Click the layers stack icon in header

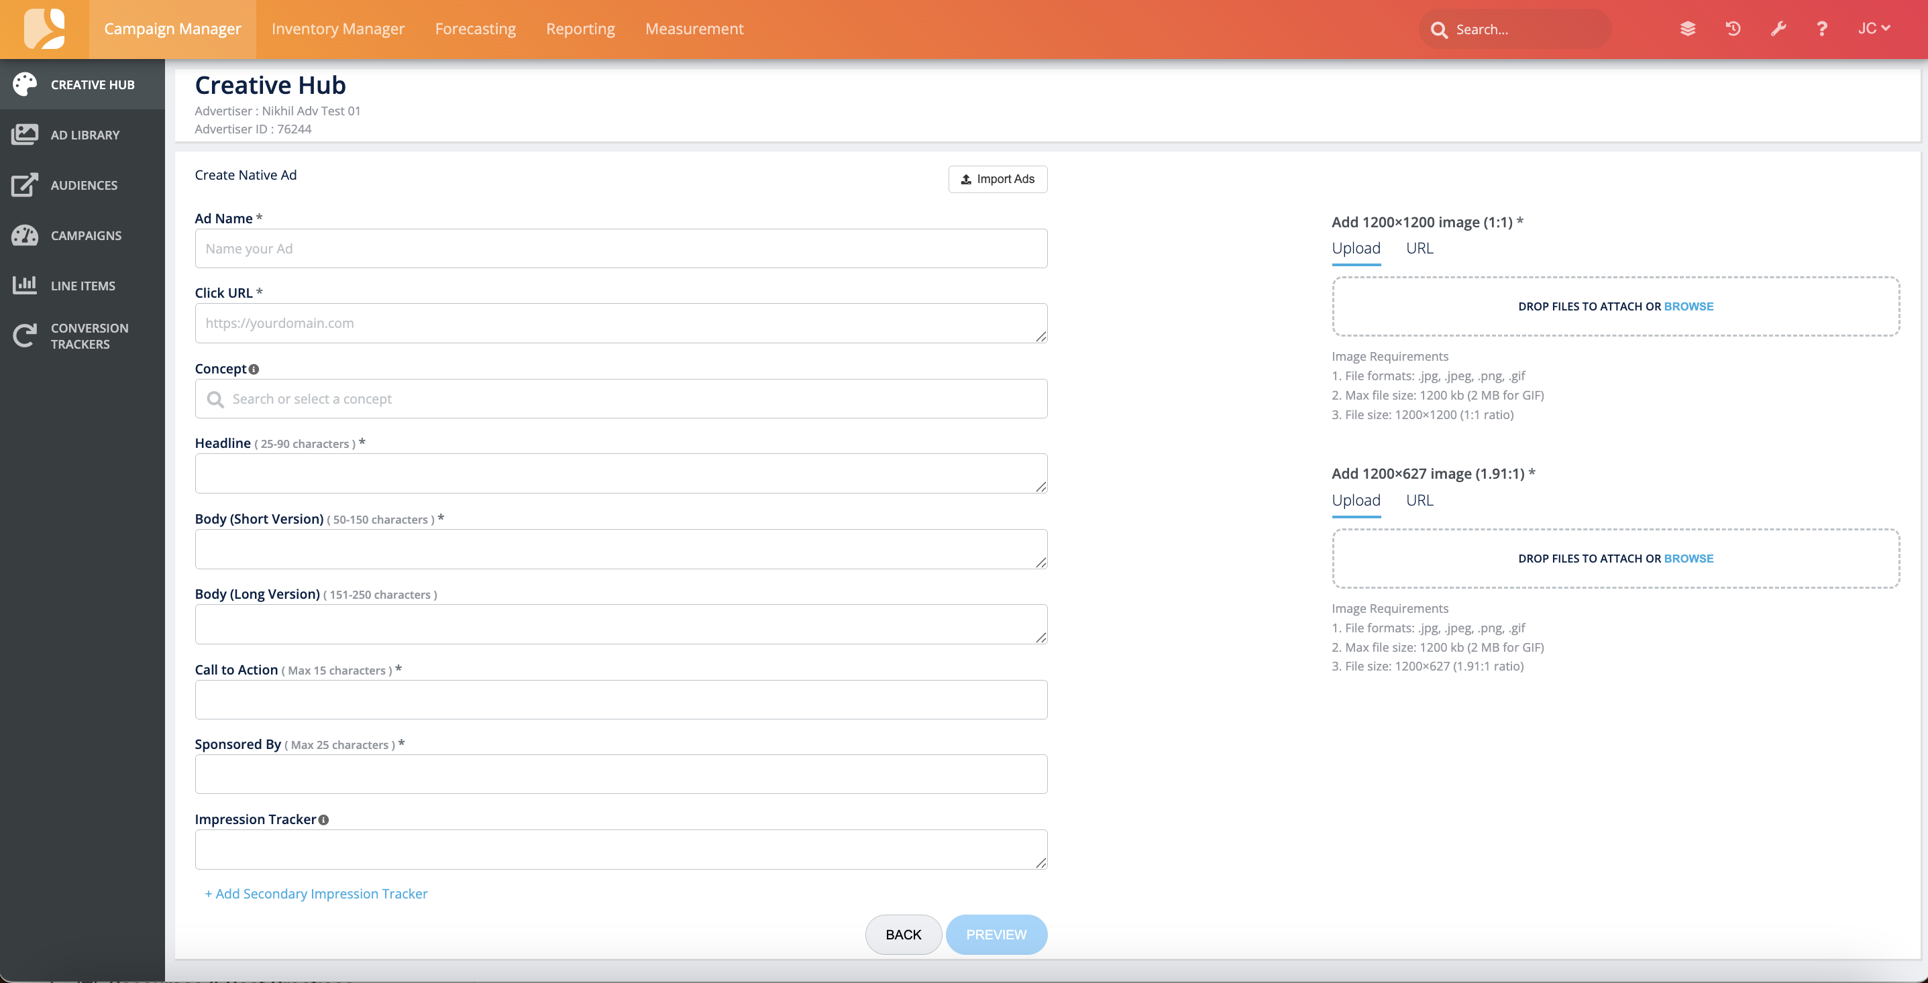[1687, 30]
